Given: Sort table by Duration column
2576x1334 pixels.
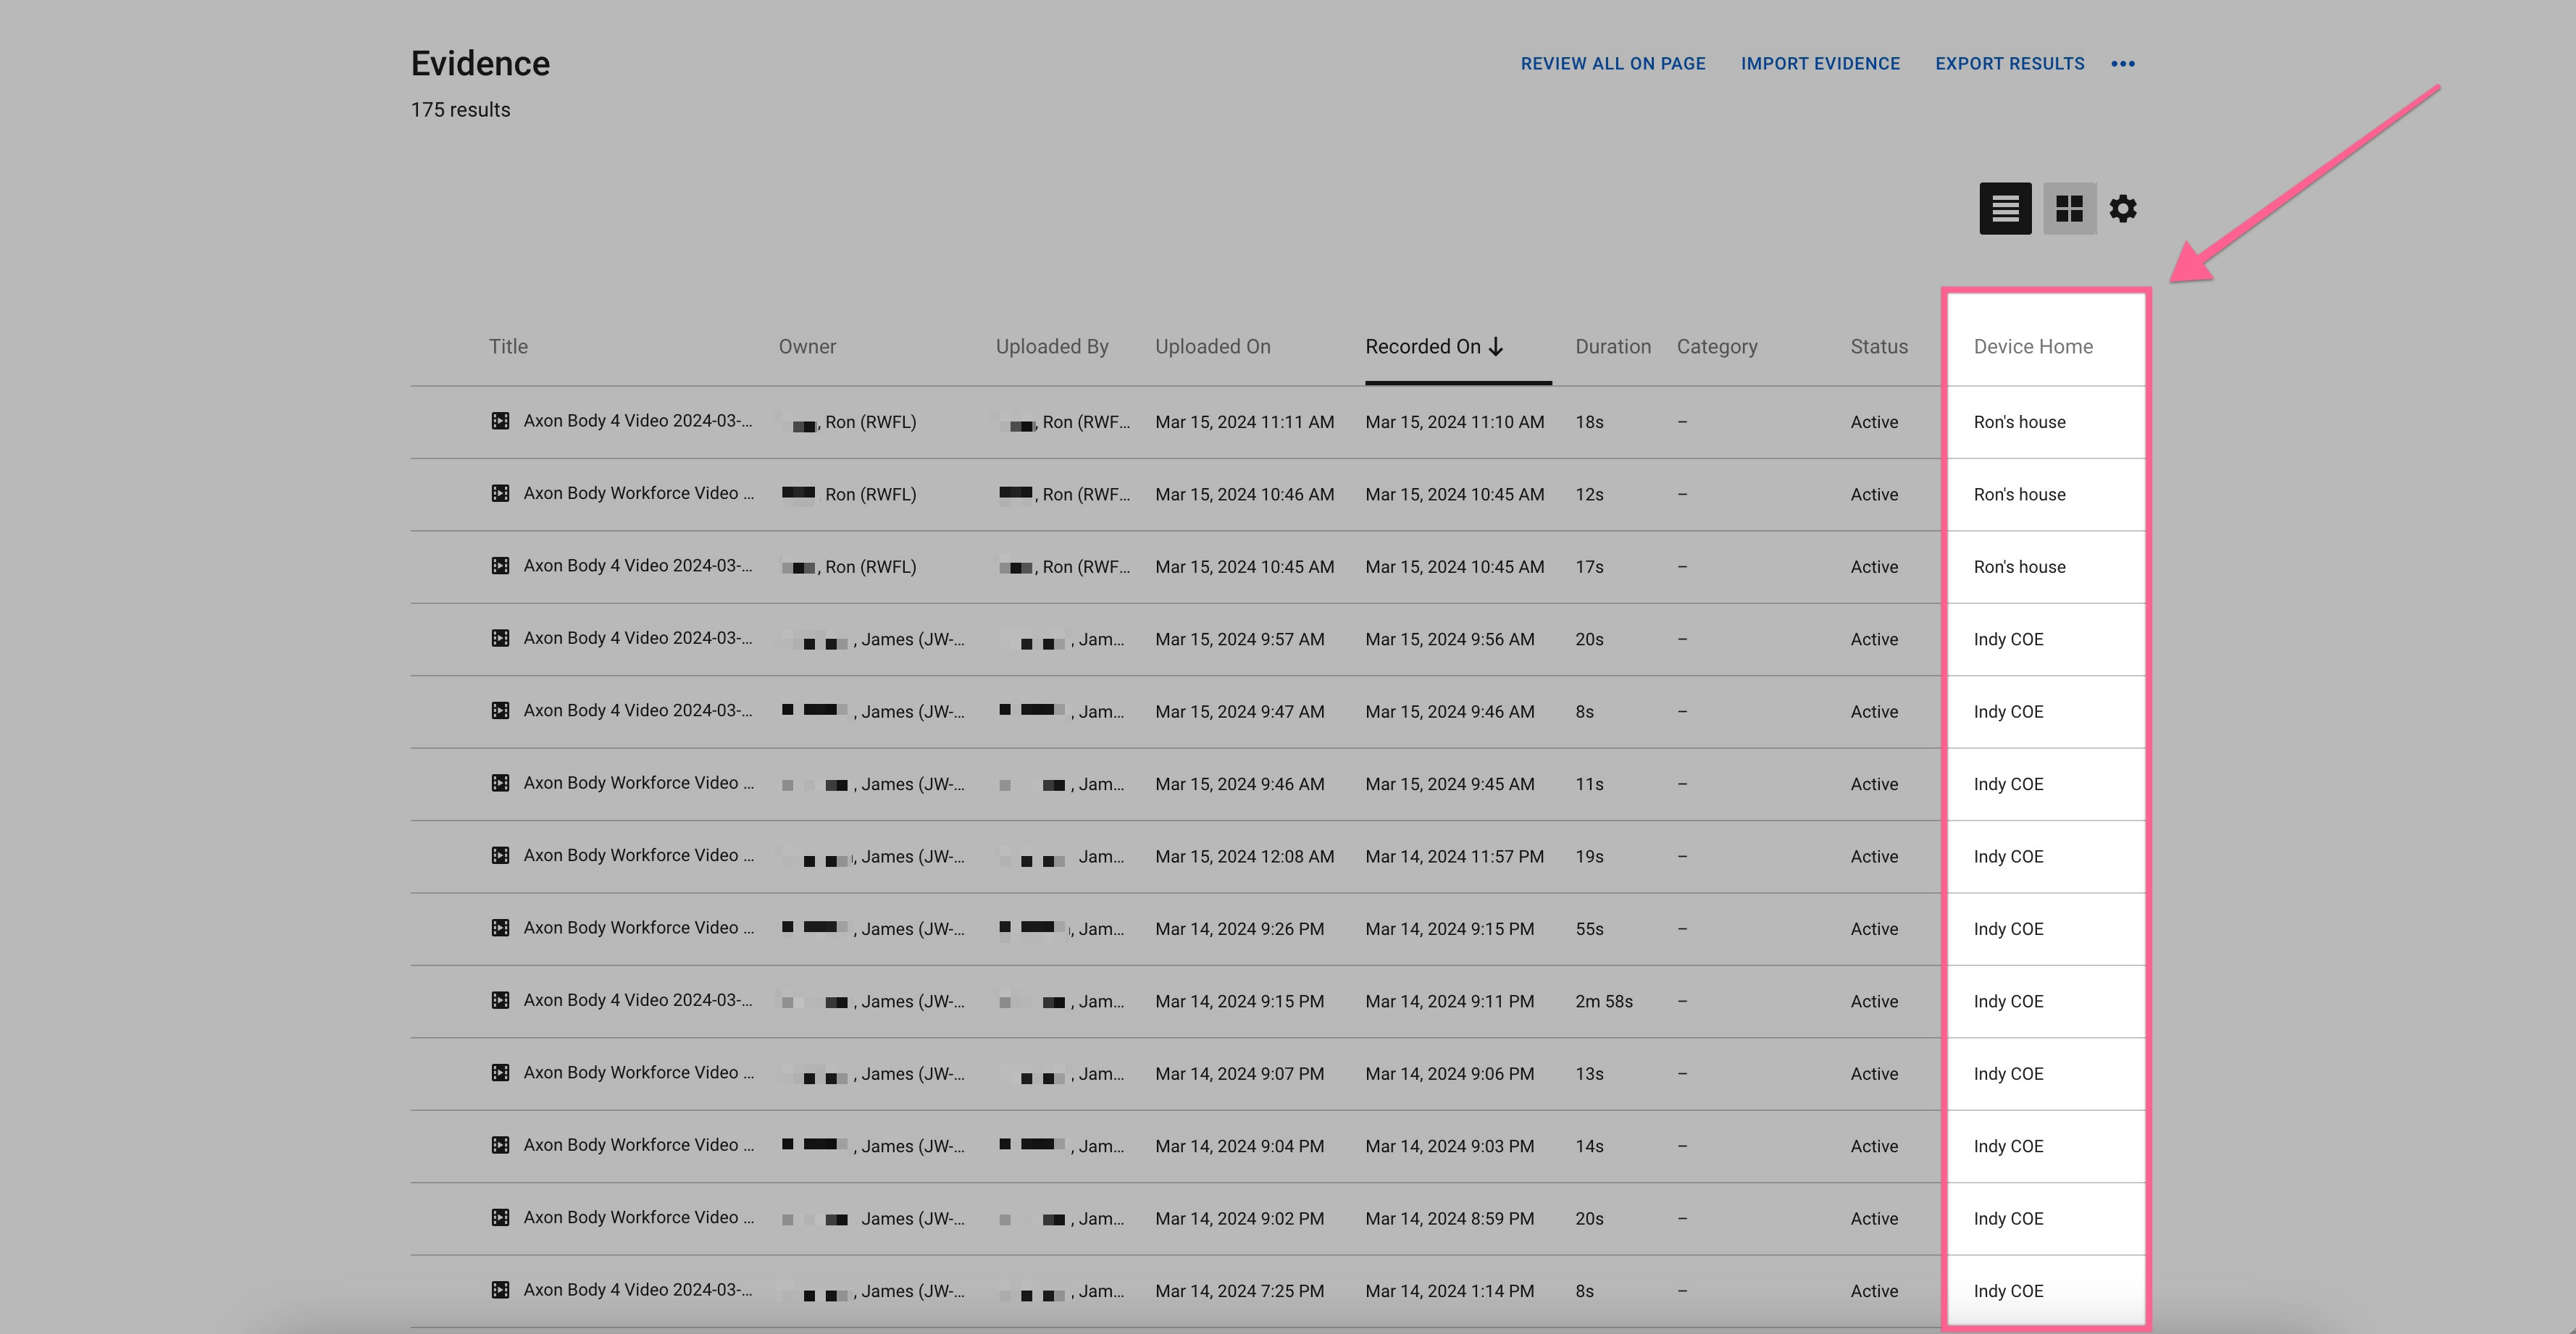Looking at the screenshot, I should point(1612,346).
